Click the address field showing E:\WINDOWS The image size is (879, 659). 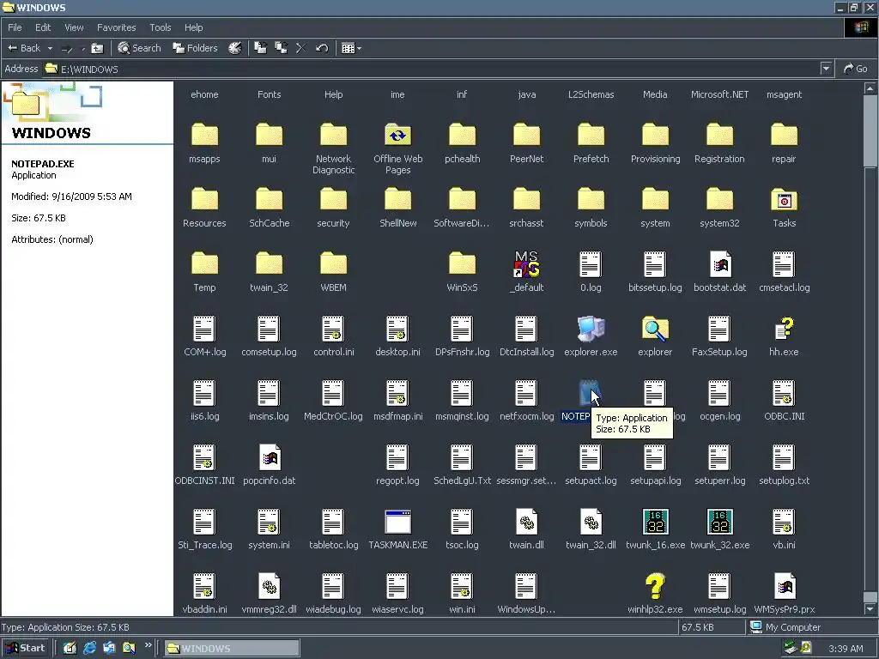click(432, 69)
